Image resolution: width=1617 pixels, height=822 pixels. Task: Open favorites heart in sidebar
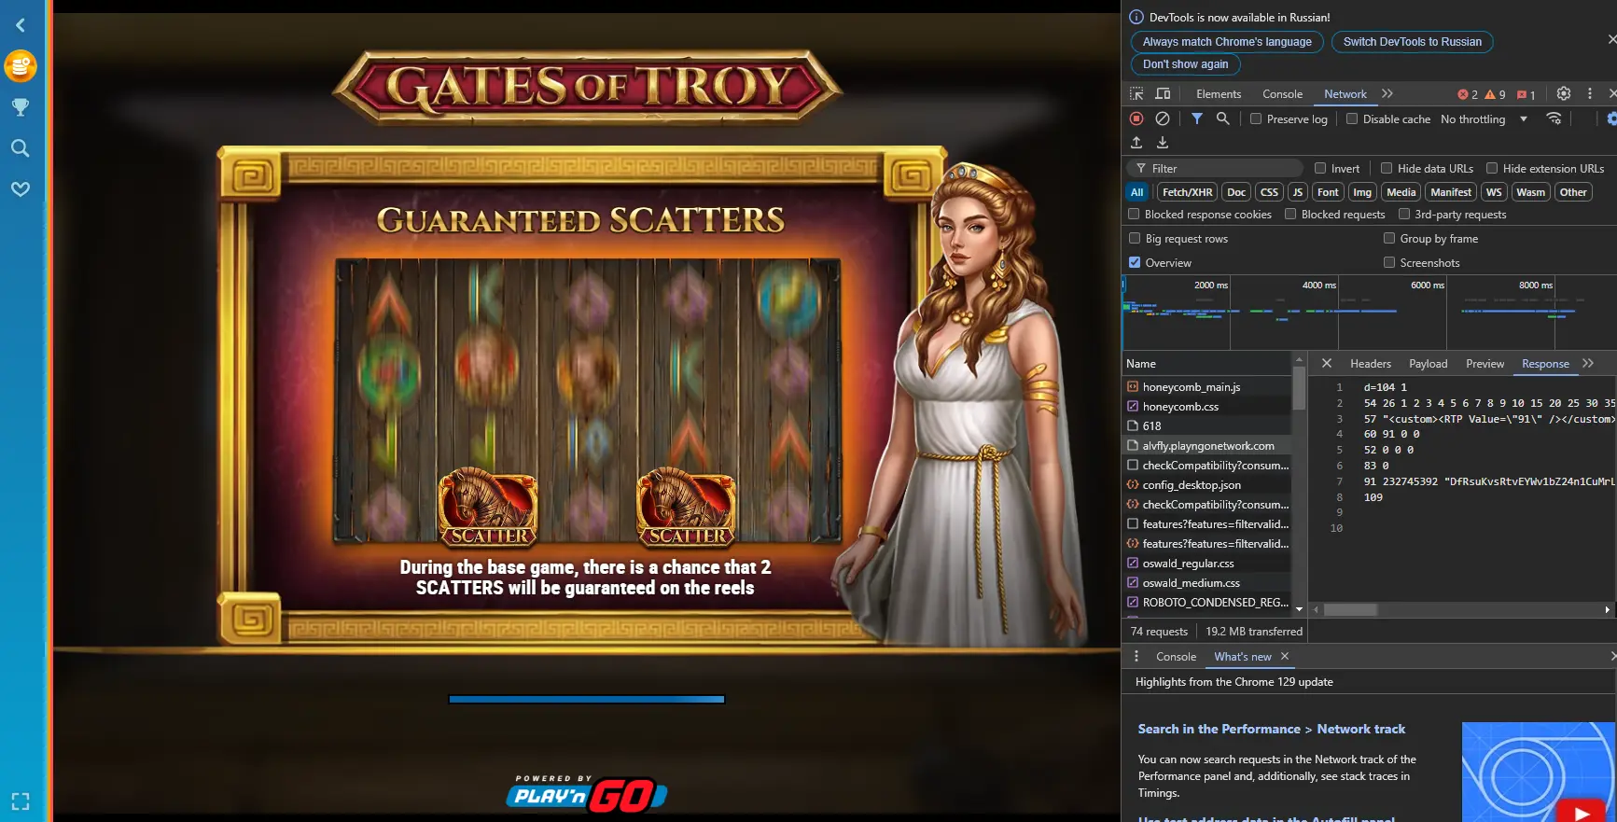(x=21, y=189)
